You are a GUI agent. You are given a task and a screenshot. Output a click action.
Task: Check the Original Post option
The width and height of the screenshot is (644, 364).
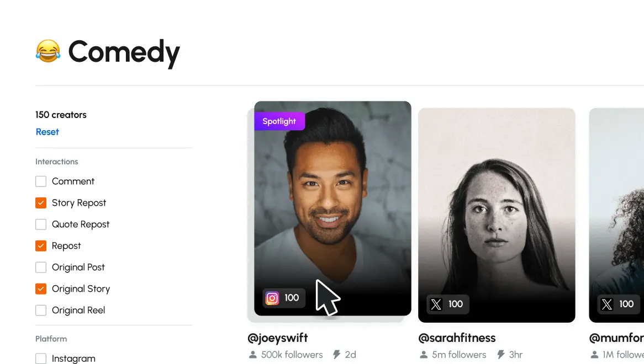tap(41, 267)
